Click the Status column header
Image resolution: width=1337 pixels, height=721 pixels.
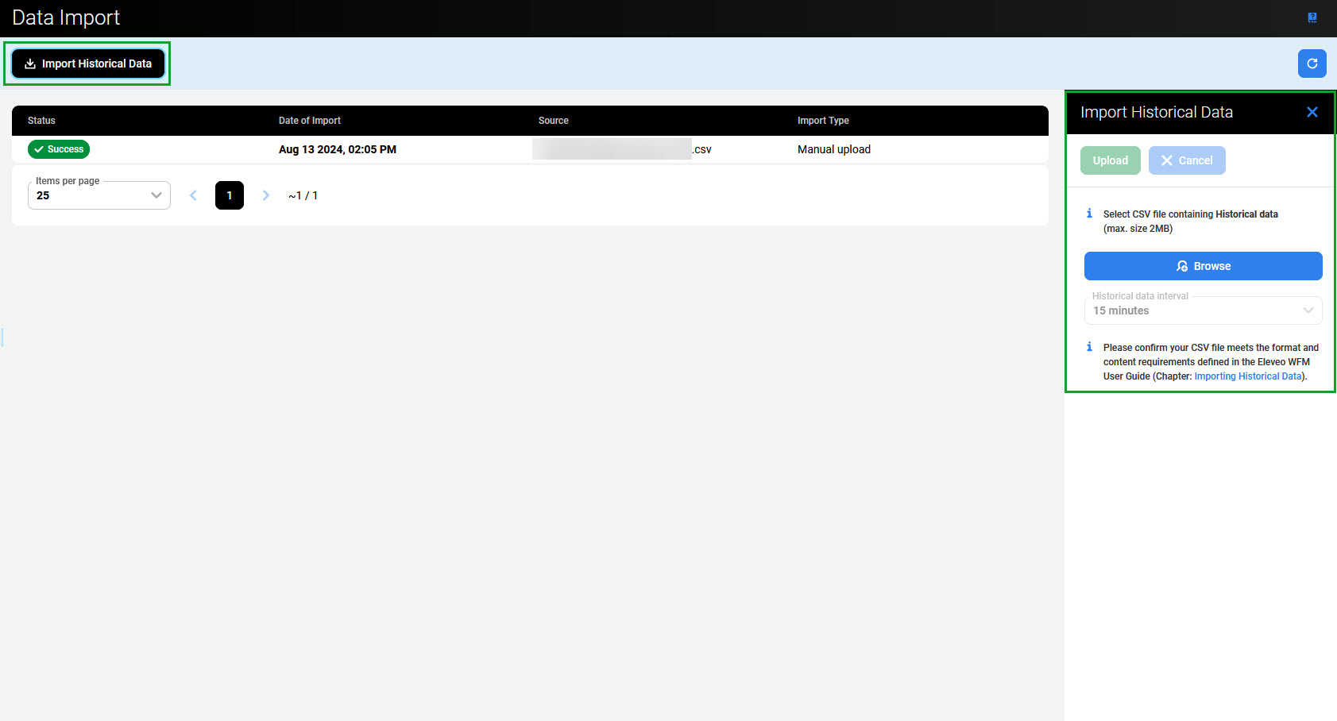[x=41, y=121]
